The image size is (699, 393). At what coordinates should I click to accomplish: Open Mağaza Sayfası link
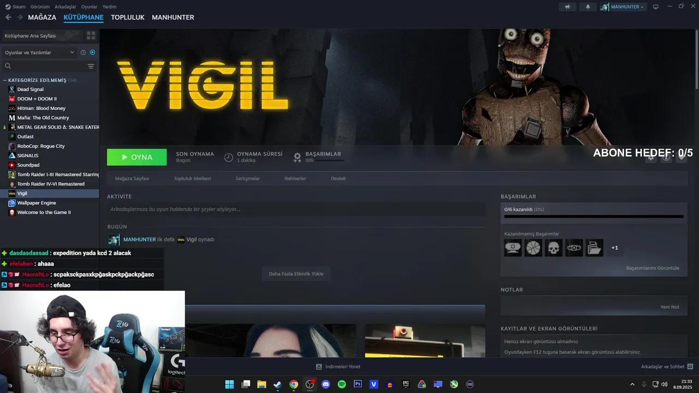[132, 178]
